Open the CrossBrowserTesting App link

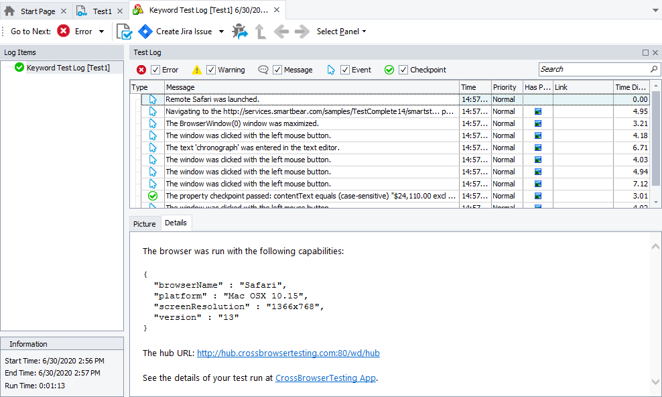click(x=325, y=378)
